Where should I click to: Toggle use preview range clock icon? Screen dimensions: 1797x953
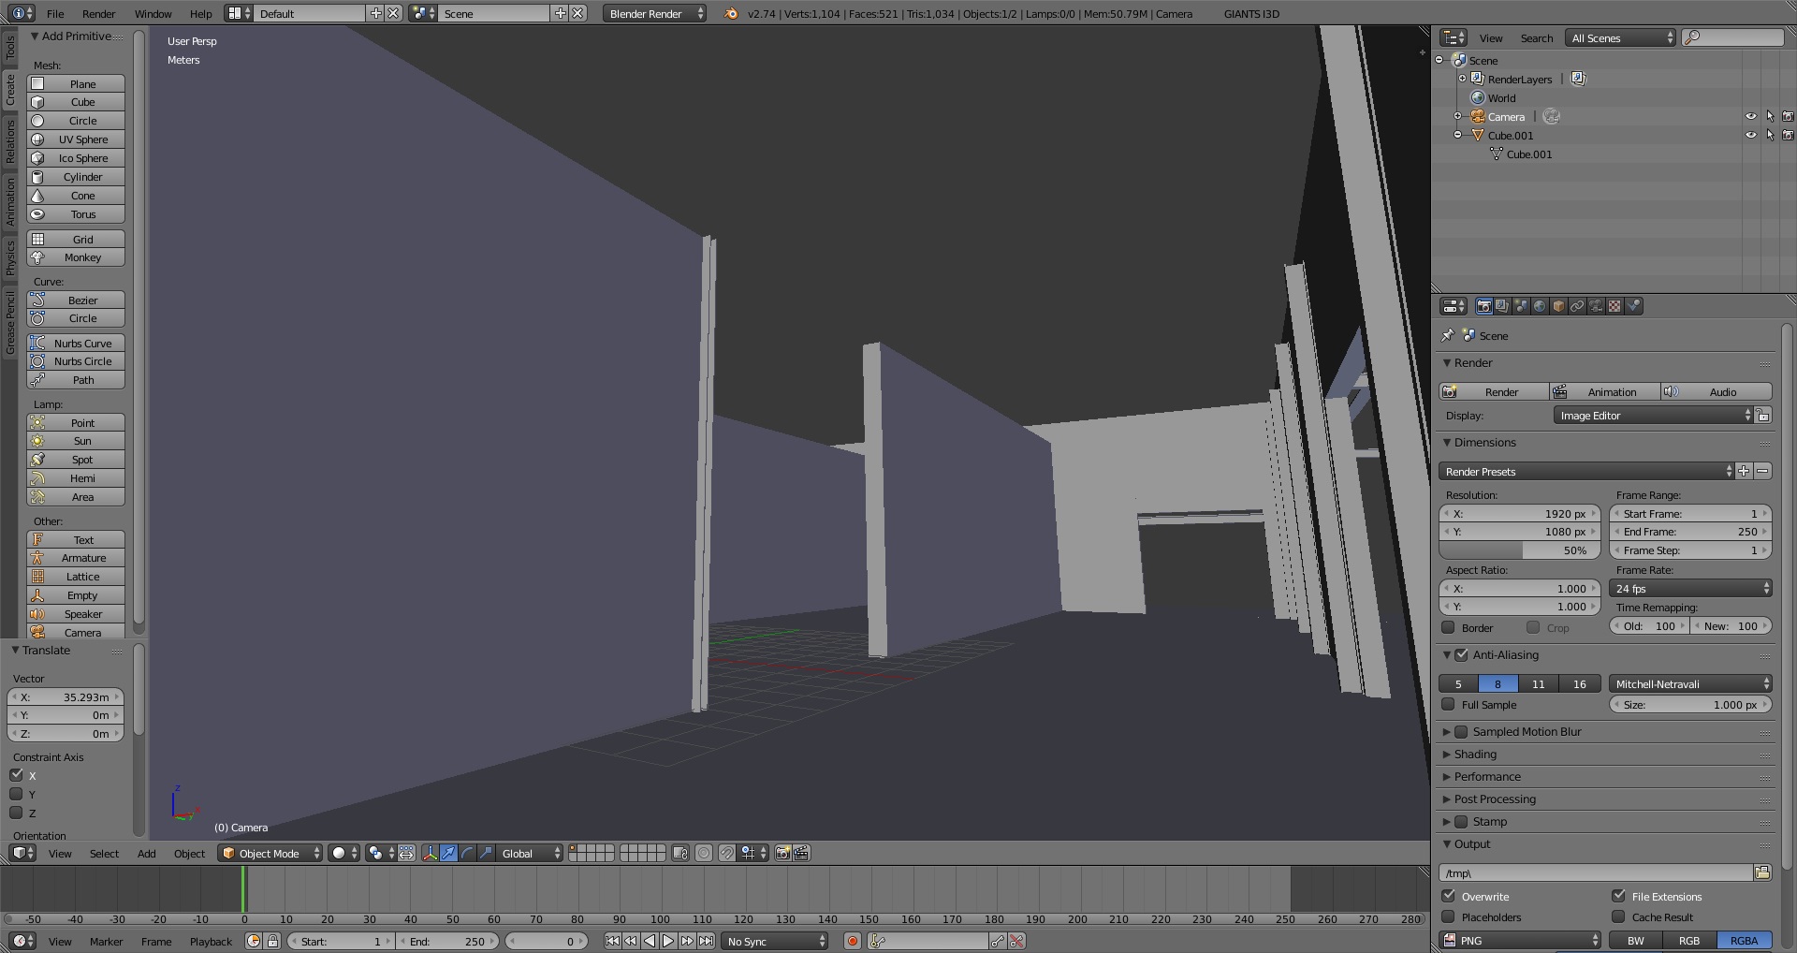point(253,941)
